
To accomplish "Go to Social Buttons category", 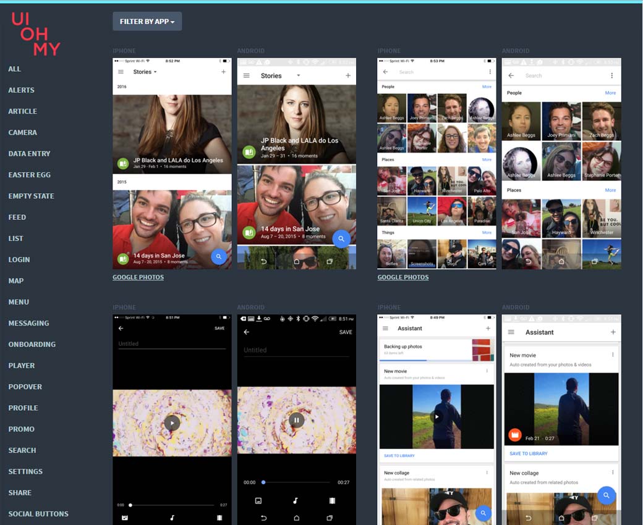I will click(38, 514).
